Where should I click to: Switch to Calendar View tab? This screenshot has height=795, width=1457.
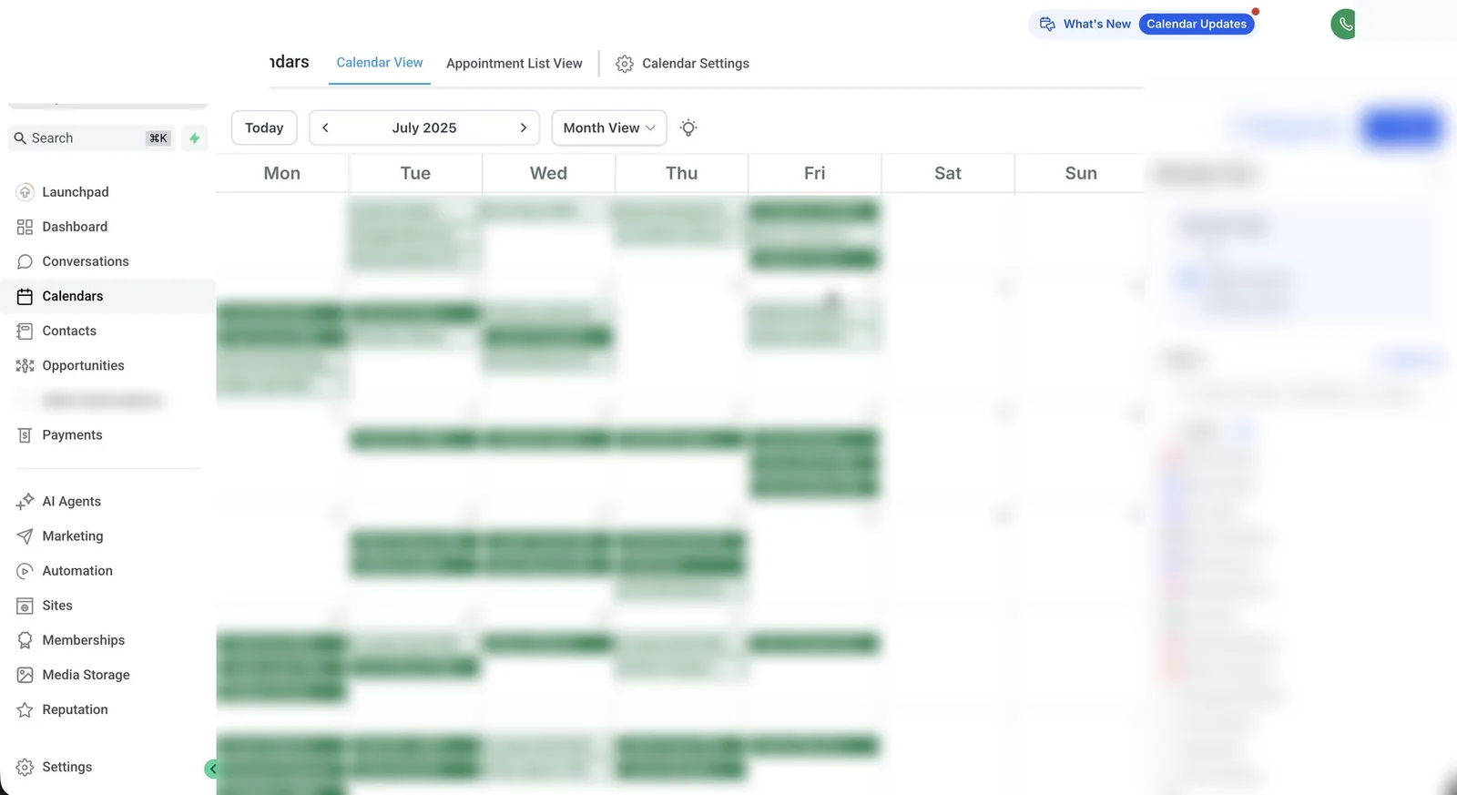tap(380, 63)
